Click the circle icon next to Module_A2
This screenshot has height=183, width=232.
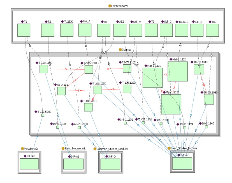(x=22, y=148)
